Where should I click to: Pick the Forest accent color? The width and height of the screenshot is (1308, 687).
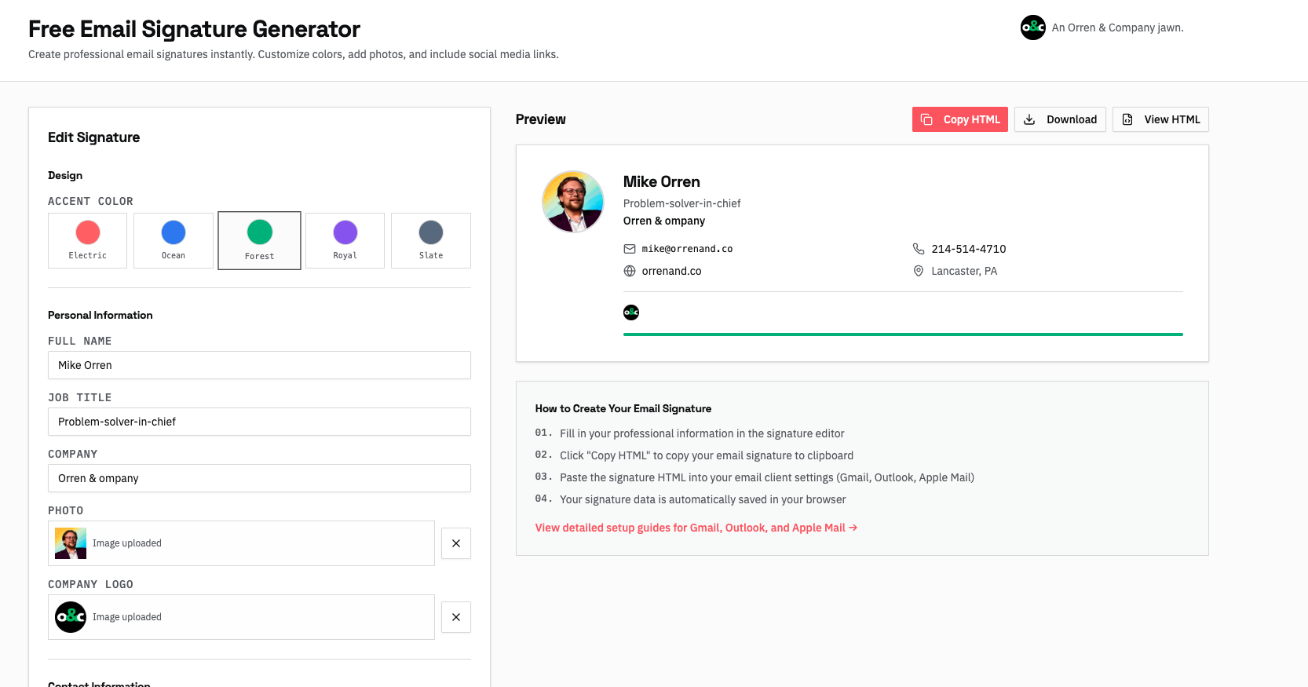pyautogui.click(x=259, y=240)
